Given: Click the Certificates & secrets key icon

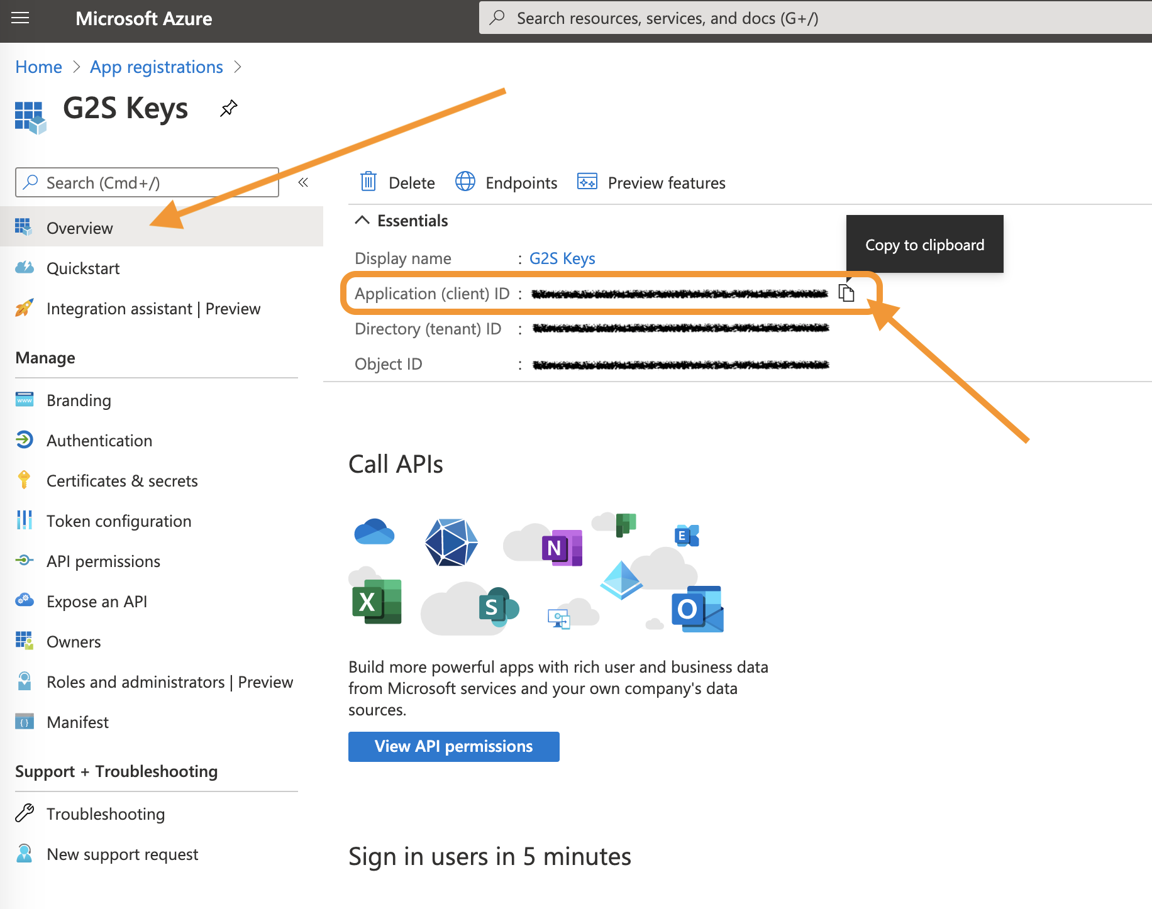Looking at the screenshot, I should 24,480.
